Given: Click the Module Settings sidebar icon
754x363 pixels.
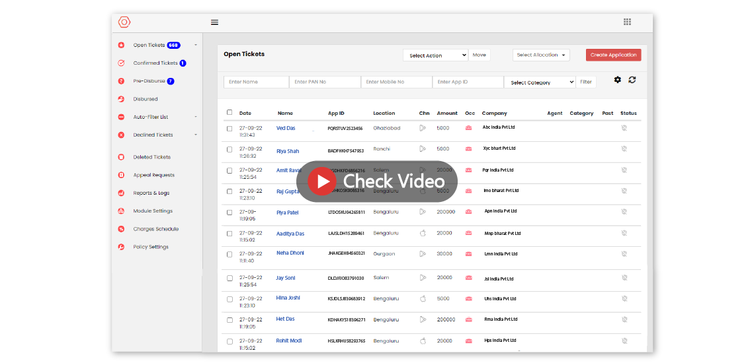Looking at the screenshot, I should (x=121, y=211).
